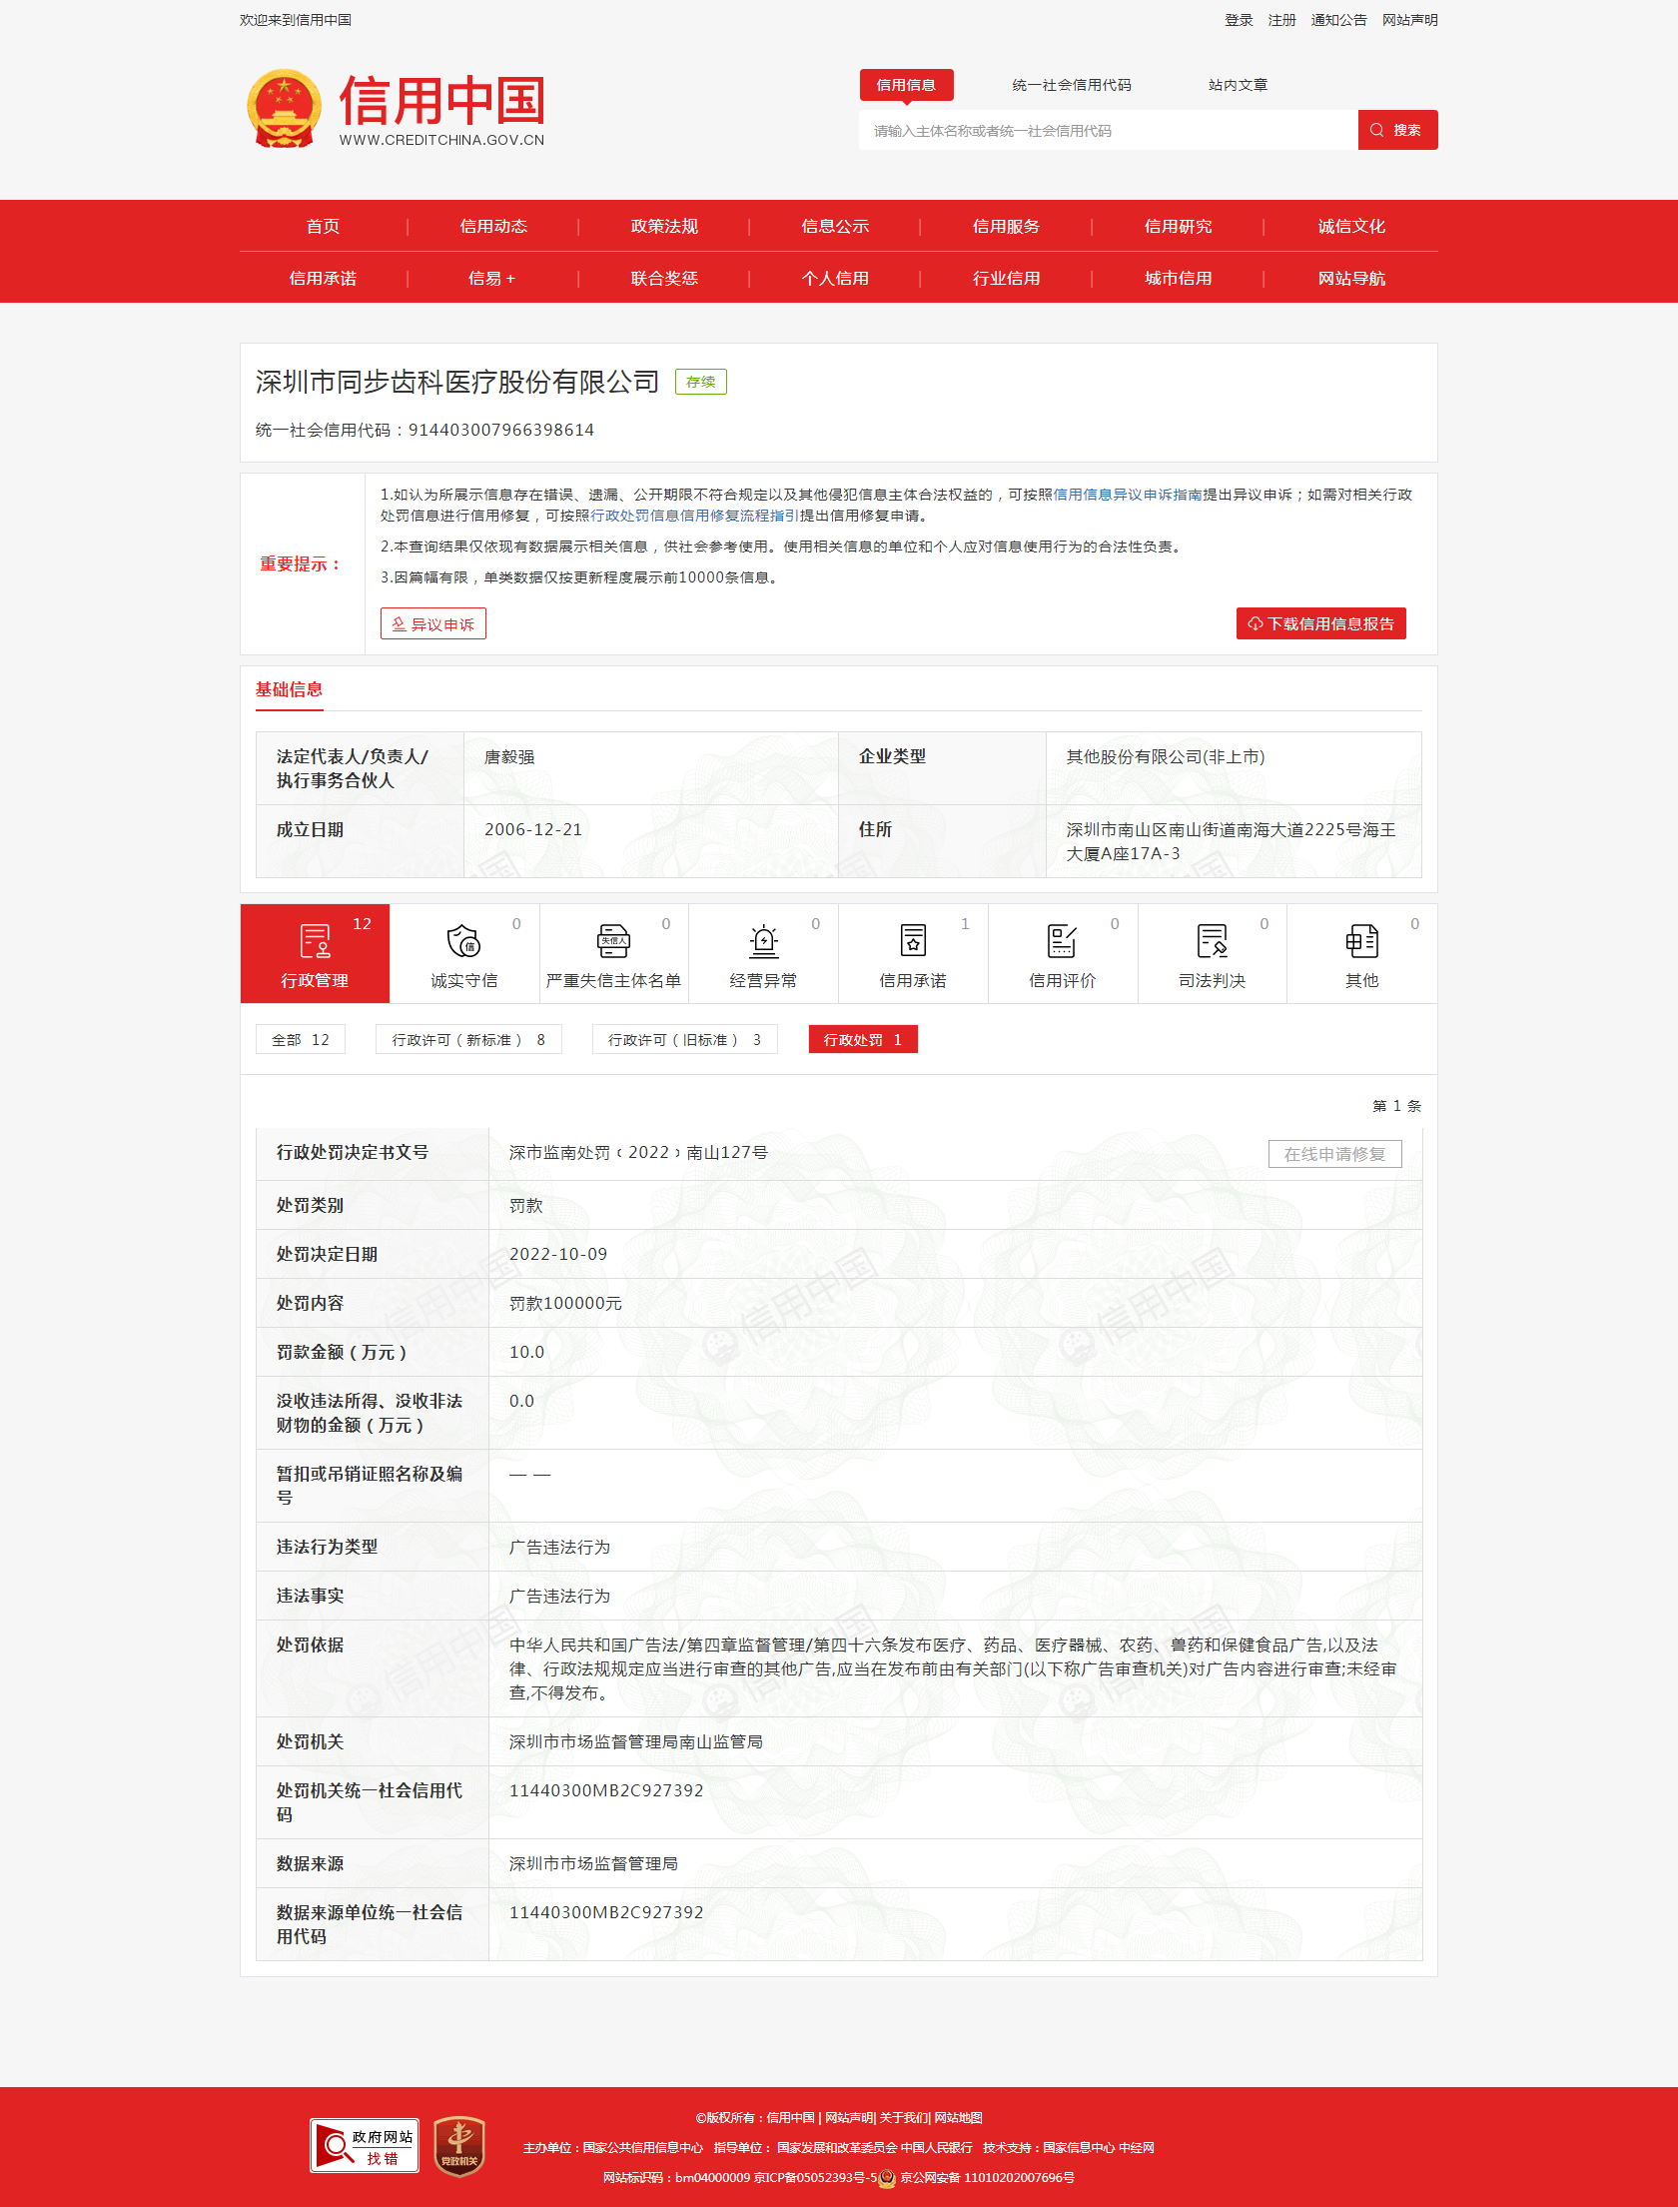Click the 注册 link at top
This screenshot has height=2207, width=1678.
point(1281,20)
